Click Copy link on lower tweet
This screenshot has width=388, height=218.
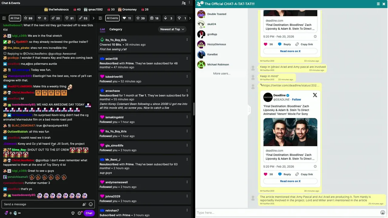(x=304, y=174)
